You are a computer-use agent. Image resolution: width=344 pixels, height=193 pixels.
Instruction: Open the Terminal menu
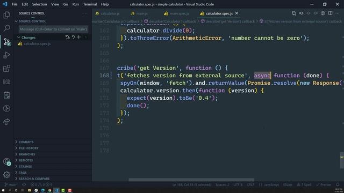coord(90,4)
